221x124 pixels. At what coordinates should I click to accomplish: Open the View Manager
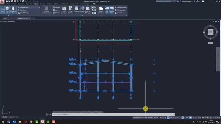point(23,13)
